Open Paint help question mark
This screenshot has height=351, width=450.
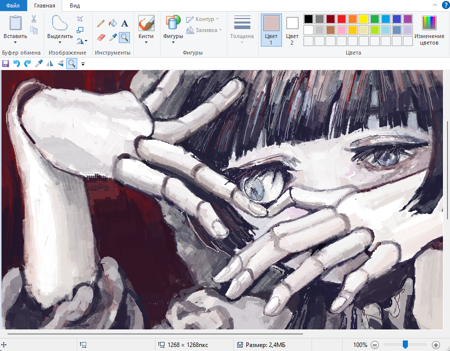coord(446,5)
